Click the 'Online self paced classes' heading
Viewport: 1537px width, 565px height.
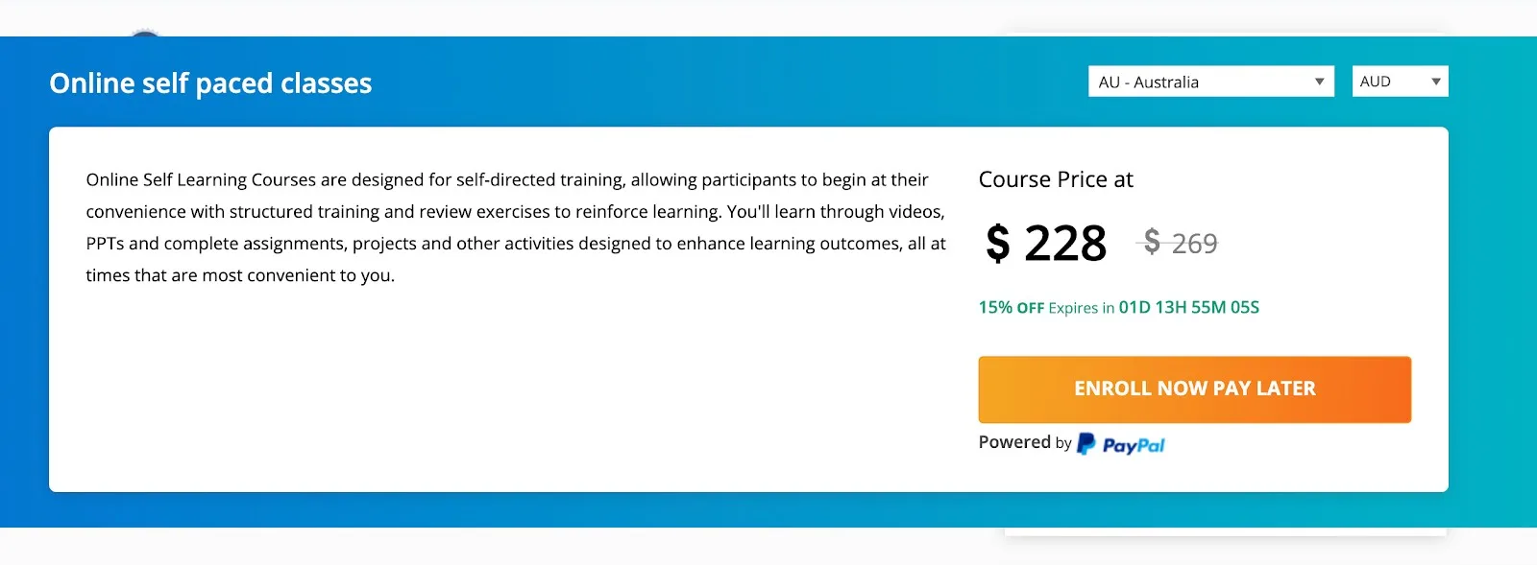click(210, 83)
